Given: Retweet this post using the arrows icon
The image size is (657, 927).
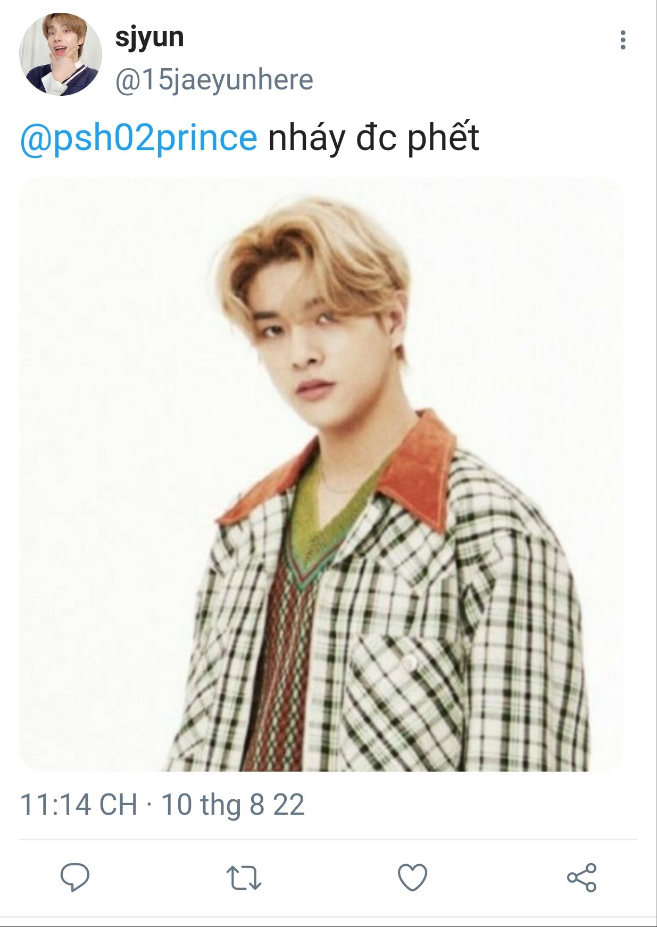Looking at the screenshot, I should pos(244,877).
